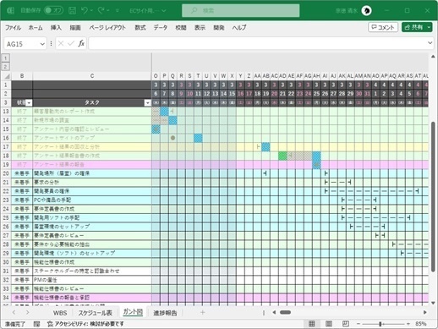
Task: Click horizontal scrollbar left arrow
Action: [274, 312]
